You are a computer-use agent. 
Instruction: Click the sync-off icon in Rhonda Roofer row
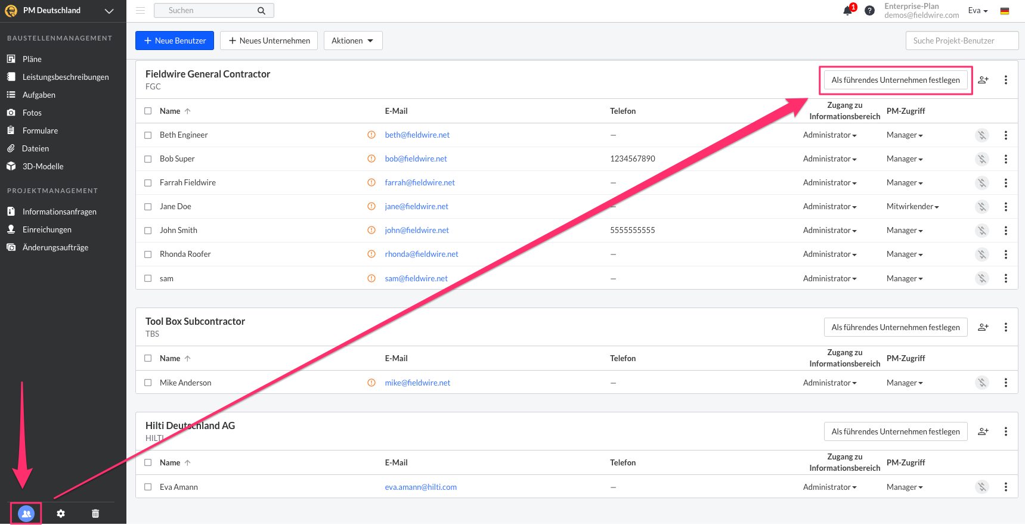[981, 254]
